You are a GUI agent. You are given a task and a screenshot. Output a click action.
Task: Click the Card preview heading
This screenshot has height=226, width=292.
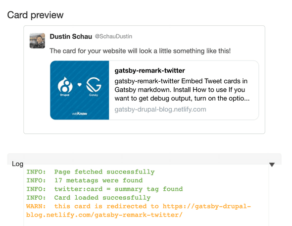click(x=35, y=15)
